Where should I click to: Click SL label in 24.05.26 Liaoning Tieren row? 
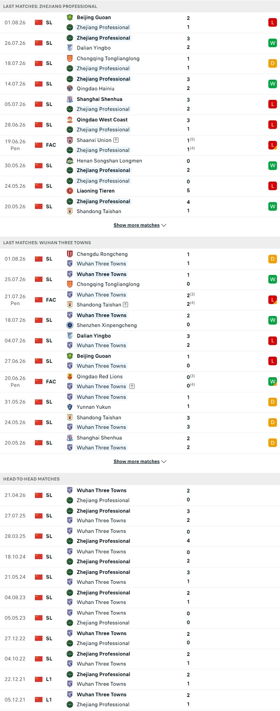(x=49, y=186)
